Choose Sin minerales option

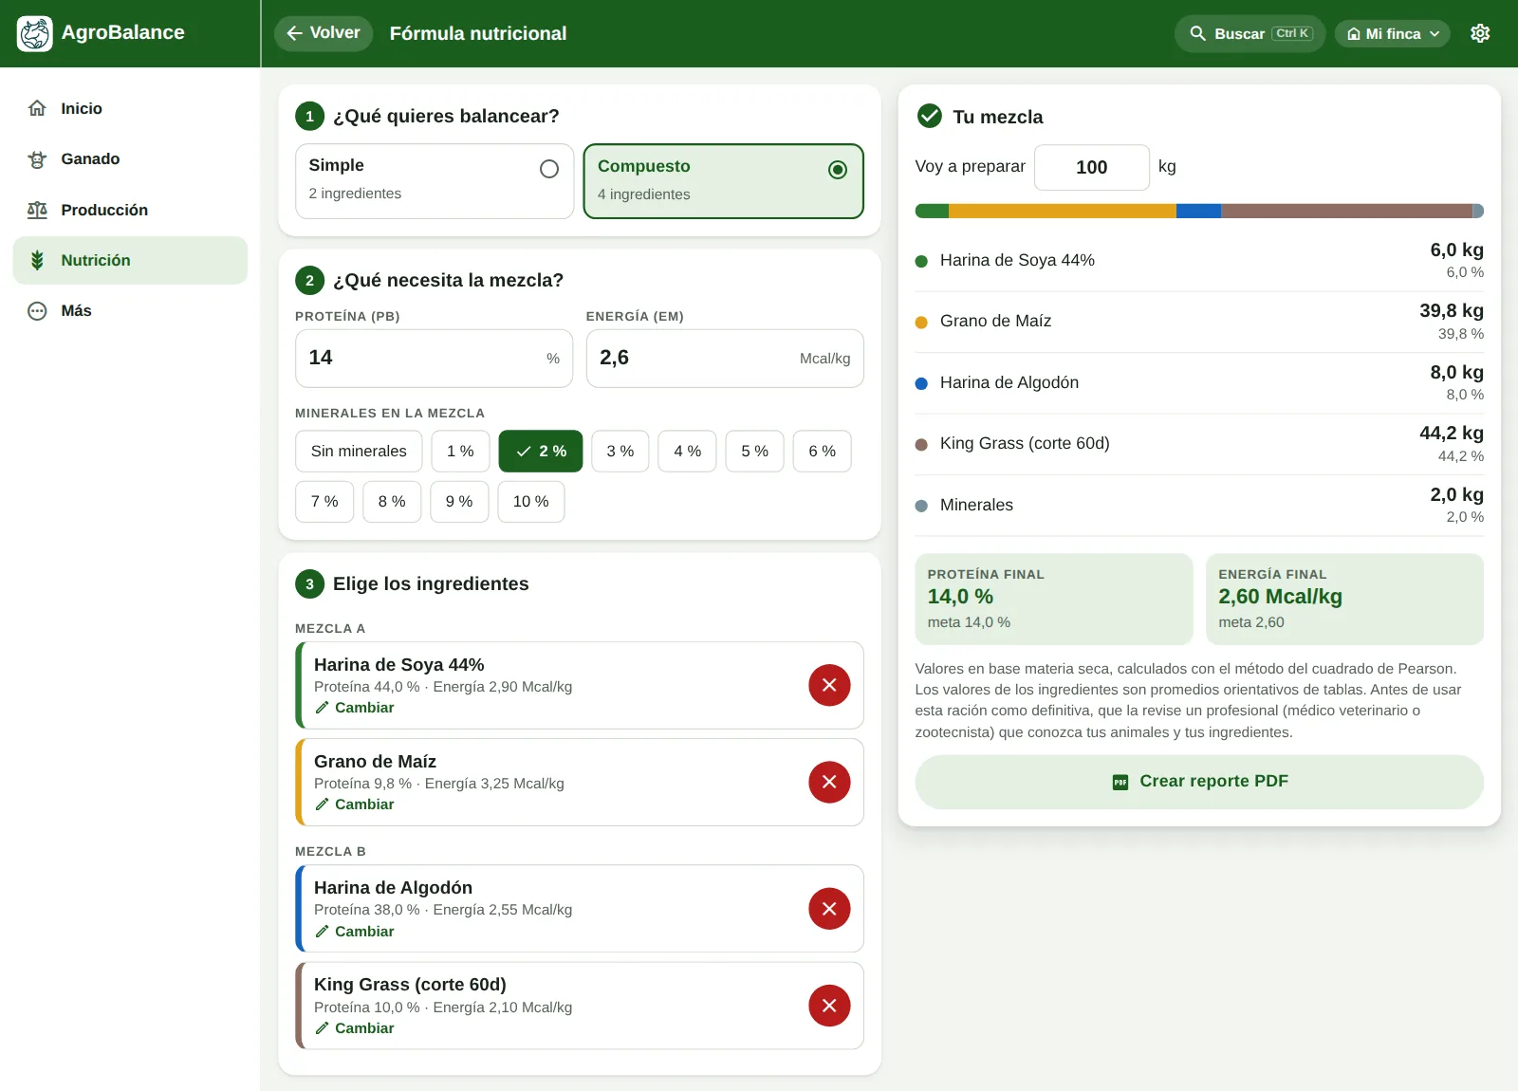tap(359, 451)
